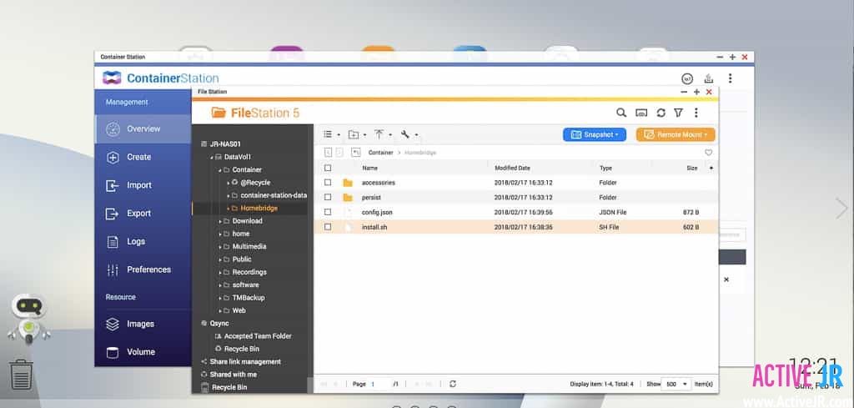
Task: Click the favorite heart icon
Action: pyautogui.click(x=709, y=153)
